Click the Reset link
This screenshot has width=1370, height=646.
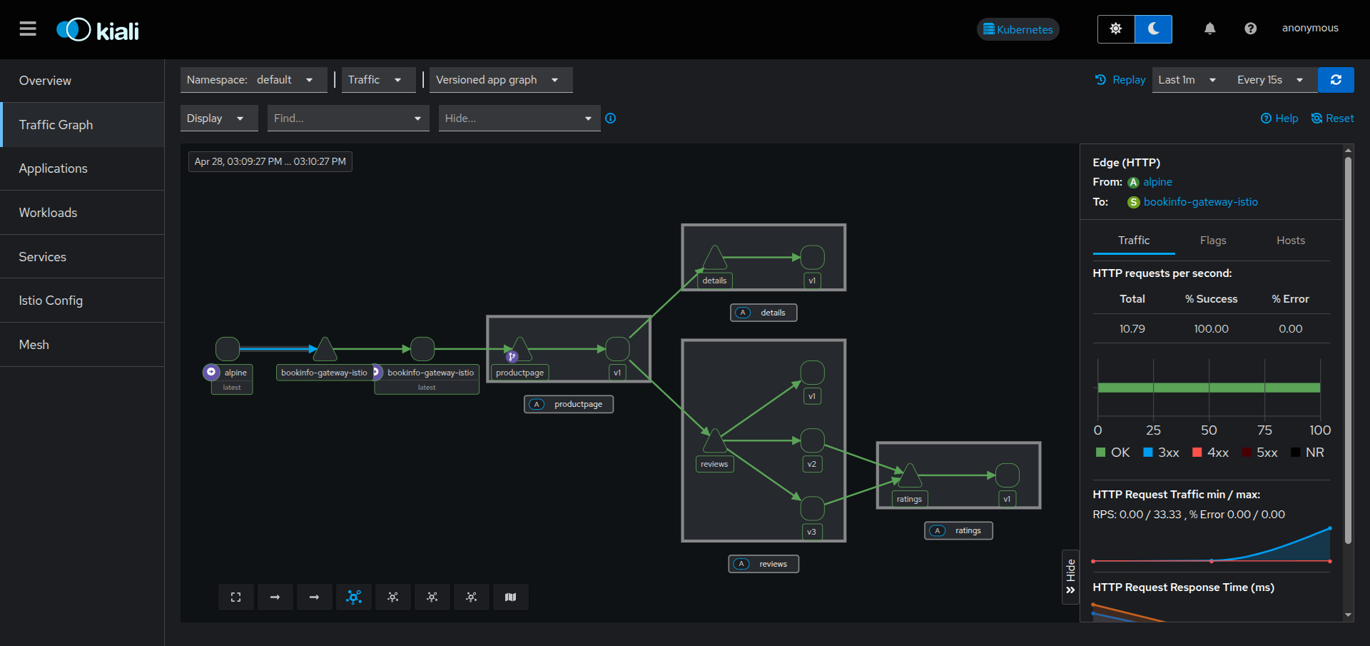pos(1332,118)
